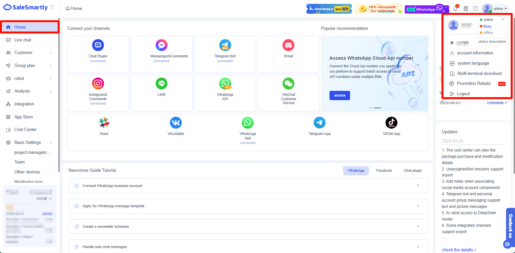This screenshot has height=253, width=515.
Task: Click the Renewal link
Action: pyautogui.click(x=497, y=103)
